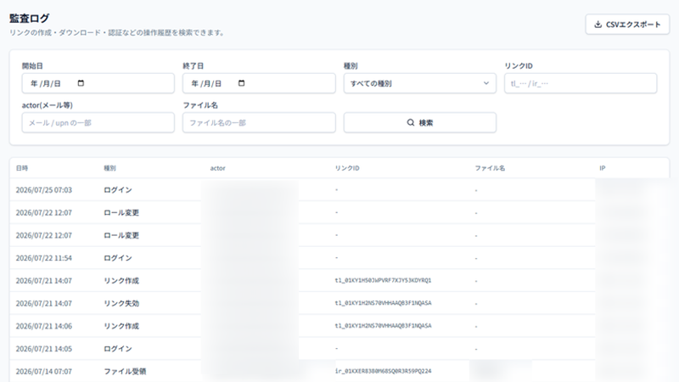Viewport: 679px width, 382px height.
Task: Click the 監査ログ page heading
Action: coord(30,18)
